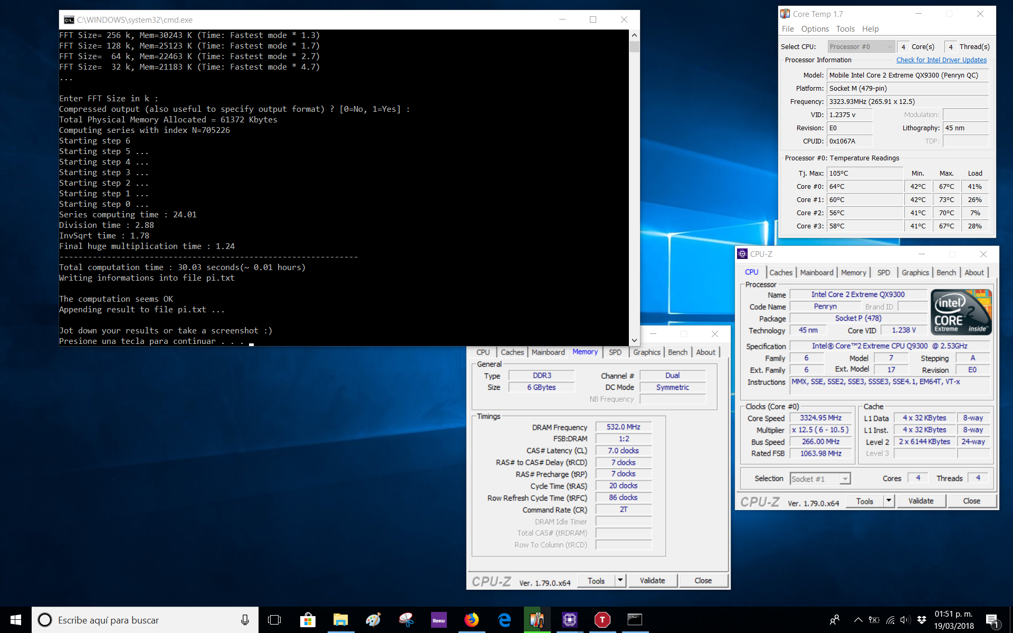Click the taskbar search box Escribe aquí para buscar
The image size is (1013, 633).
[145, 620]
